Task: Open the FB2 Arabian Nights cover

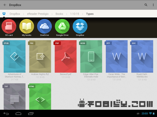Action: point(40,56)
